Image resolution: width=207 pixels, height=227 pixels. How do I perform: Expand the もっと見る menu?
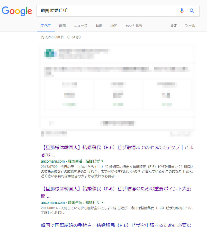coord(134,26)
